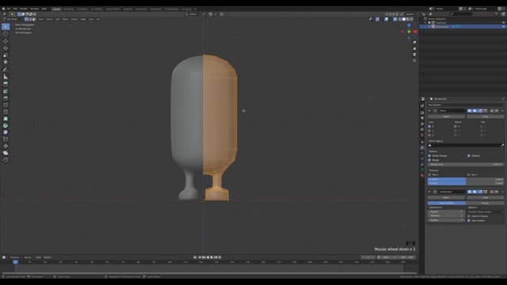The width and height of the screenshot is (507, 285).
Task: Copy the Mirror modifier
Action: [485, 116]
